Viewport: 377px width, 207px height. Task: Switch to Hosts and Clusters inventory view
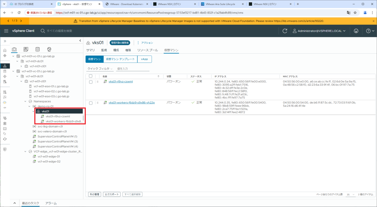click(x=14, y=49)
